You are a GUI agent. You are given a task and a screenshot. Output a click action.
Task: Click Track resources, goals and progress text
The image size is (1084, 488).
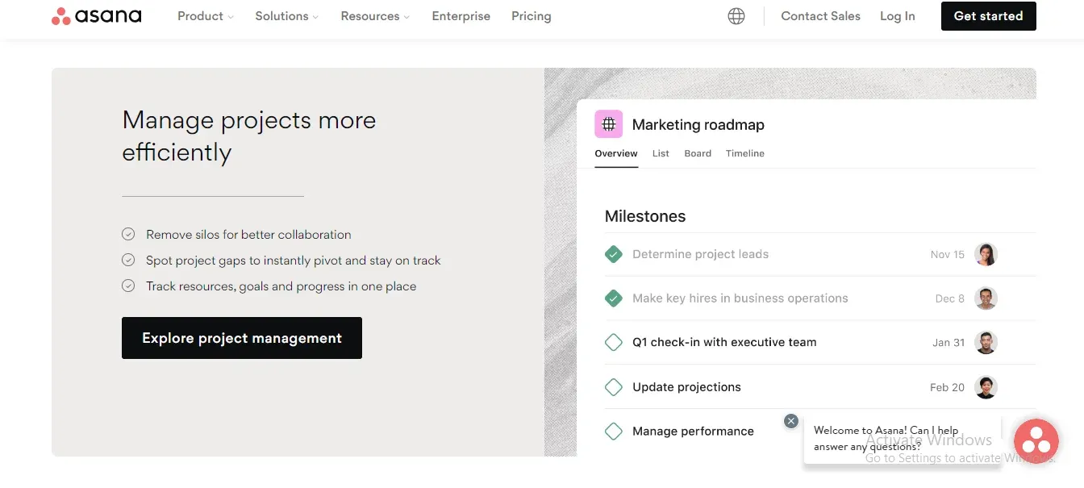click(281, 286)
